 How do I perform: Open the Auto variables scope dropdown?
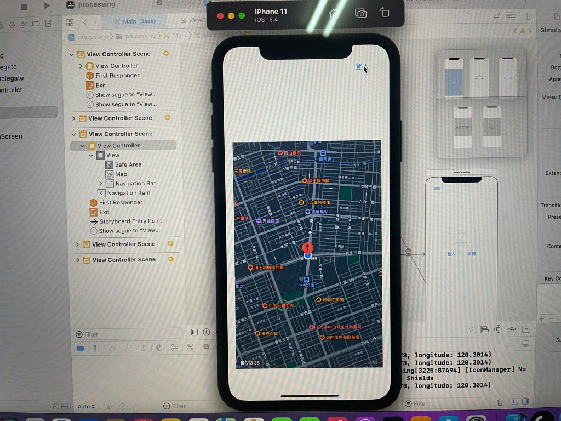[x=86, y=406]
